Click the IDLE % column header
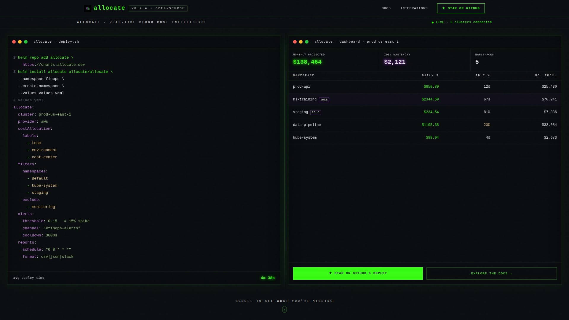569x320 pixels. click(x=483, y=76)
